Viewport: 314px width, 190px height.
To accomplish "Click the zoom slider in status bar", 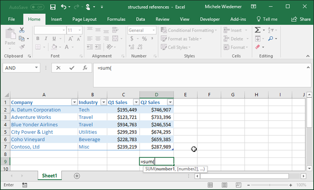I will click(x=269, y=185).
